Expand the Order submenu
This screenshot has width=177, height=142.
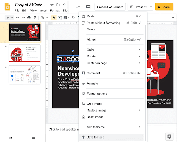(x=111, y=50)
